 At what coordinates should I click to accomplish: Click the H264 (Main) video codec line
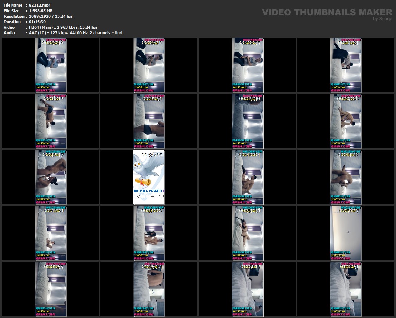click(x=63, y=27)
